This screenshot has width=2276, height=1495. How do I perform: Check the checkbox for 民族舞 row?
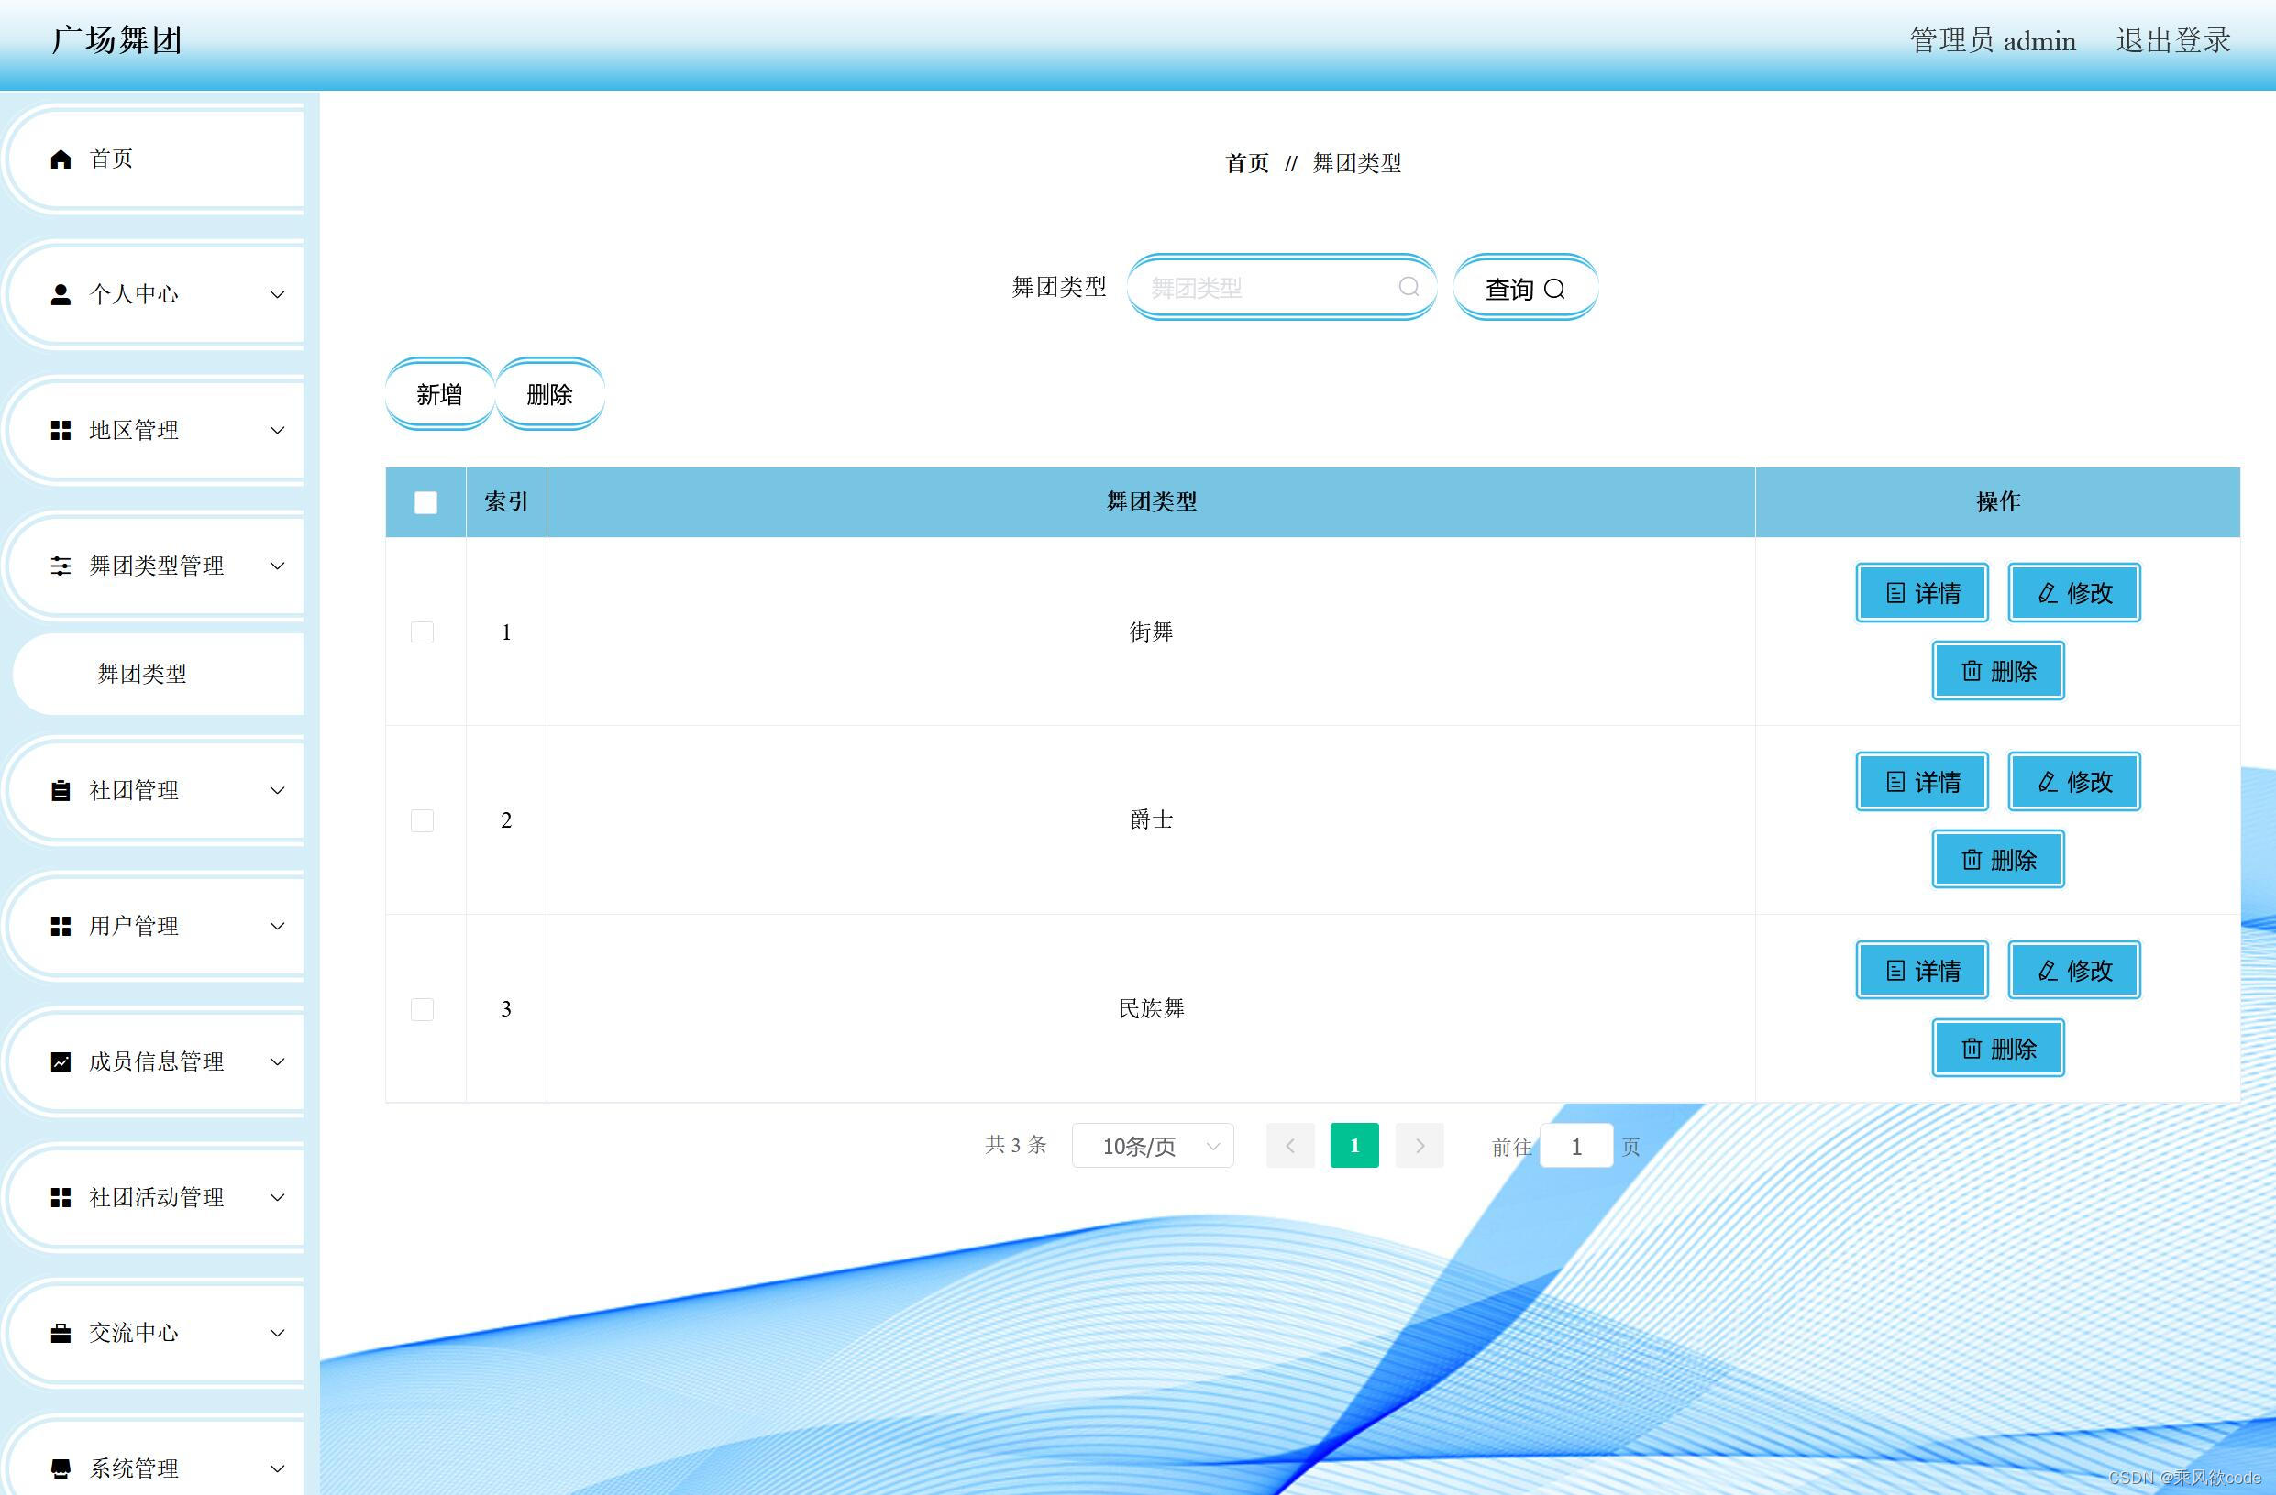coord(422,1009)
